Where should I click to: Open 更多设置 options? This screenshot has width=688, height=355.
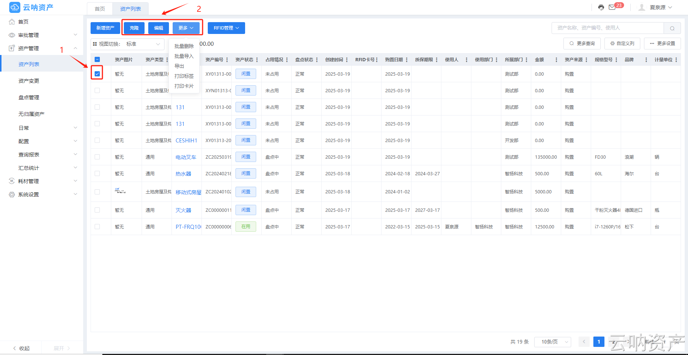(x=662, y=44)
